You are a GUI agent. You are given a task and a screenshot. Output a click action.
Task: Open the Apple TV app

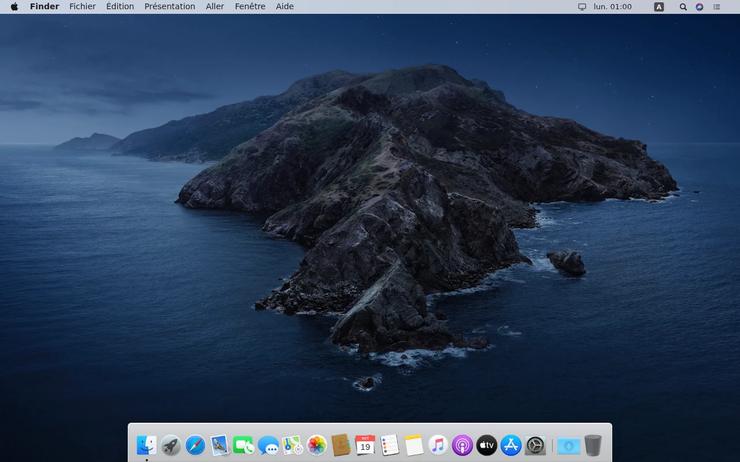coord(487,445)
